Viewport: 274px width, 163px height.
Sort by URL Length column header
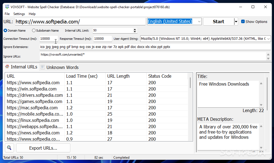[126, 76]
